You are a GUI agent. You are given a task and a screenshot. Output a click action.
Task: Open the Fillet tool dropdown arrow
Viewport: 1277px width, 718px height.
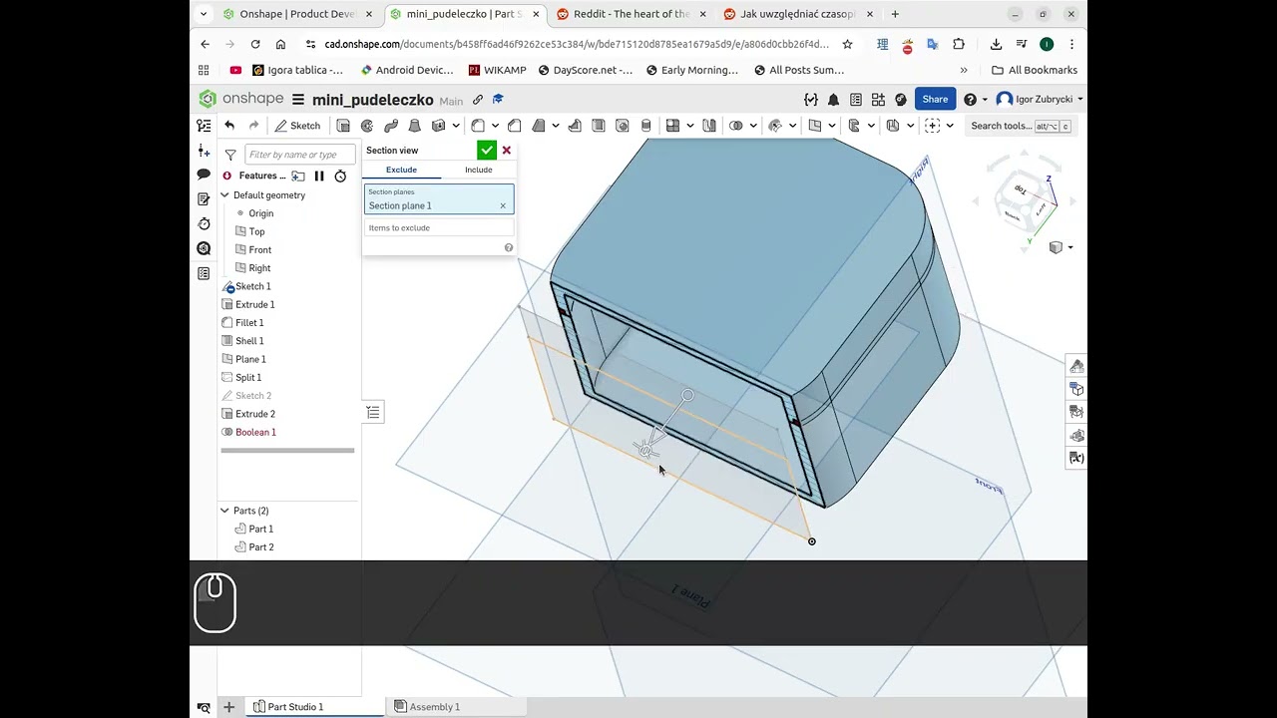pyautogui.click(x=495, y=126)
